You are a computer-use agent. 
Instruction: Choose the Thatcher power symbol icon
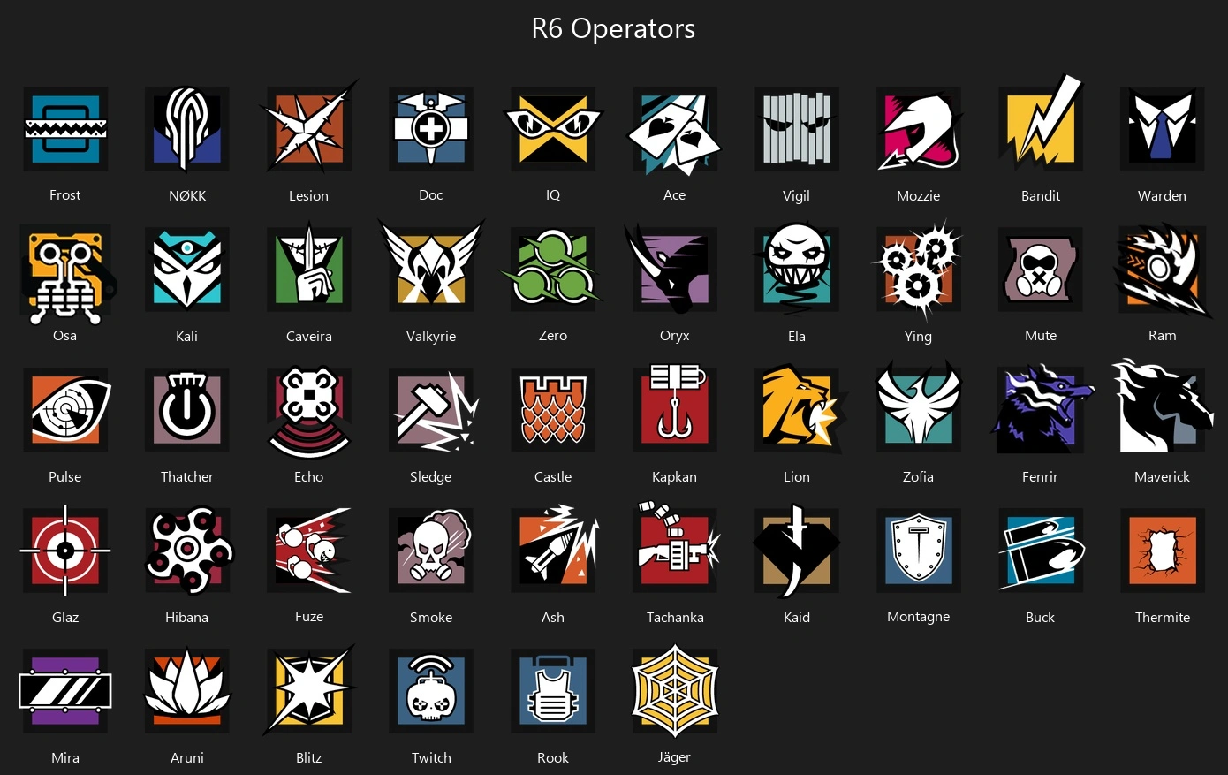187,410
